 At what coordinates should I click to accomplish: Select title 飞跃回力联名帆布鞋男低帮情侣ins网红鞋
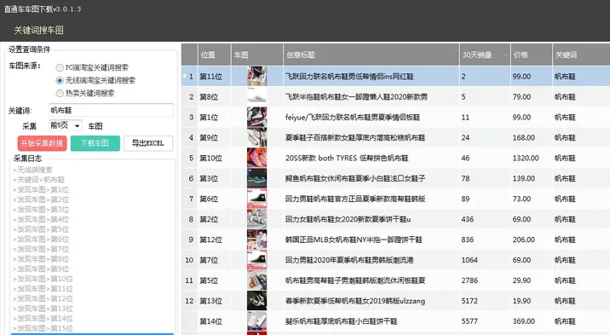pos(349,77)
